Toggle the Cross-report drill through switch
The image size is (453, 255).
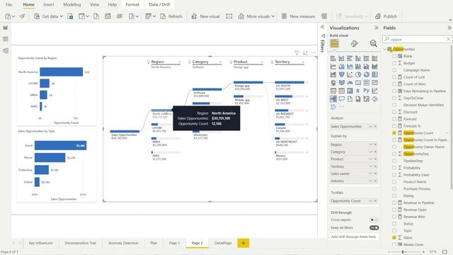[x=374, y=220]
